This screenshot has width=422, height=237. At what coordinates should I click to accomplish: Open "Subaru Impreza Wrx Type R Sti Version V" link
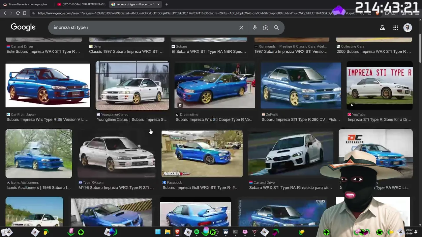coord(47,120)
